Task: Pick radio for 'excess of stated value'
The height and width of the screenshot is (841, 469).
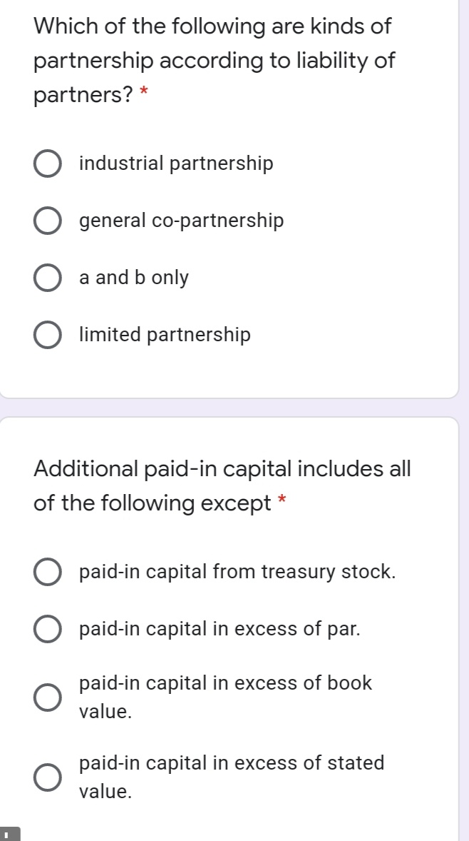Action: pos(47,777)
